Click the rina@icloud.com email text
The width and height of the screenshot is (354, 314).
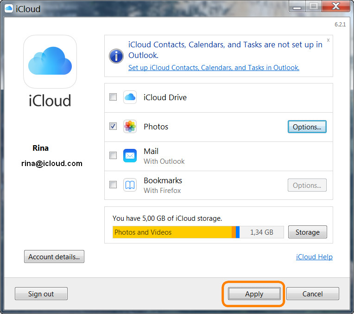[52, 163]
